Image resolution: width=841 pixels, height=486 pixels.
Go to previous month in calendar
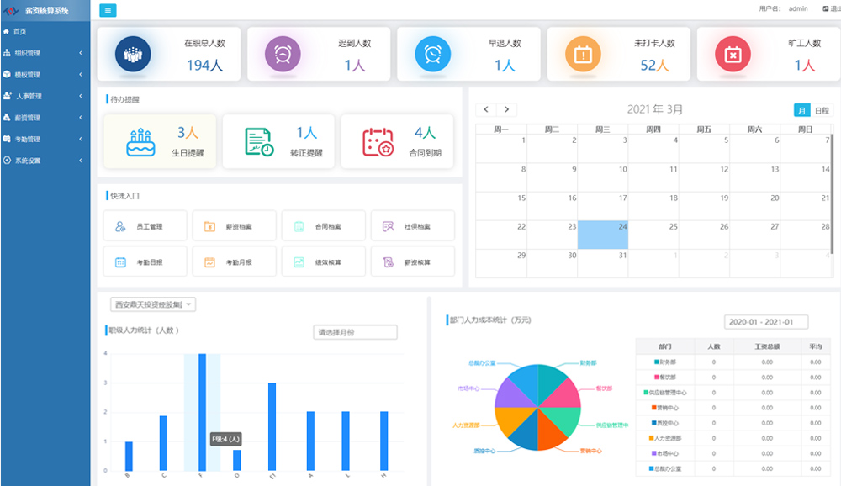(x=486, y=109)
